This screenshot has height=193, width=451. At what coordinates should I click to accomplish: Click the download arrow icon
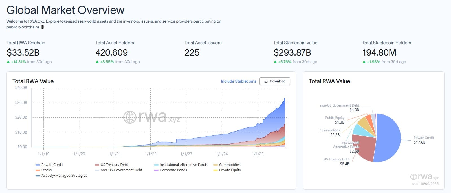pos(266,81)
